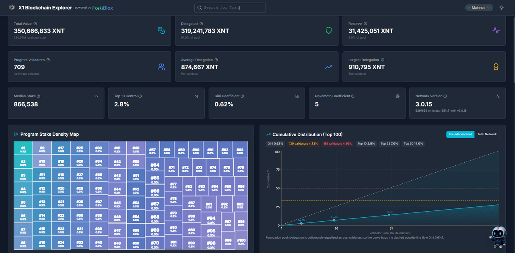
Task: Click the Delegated info help icon
Action: click(x=201, y=24)
